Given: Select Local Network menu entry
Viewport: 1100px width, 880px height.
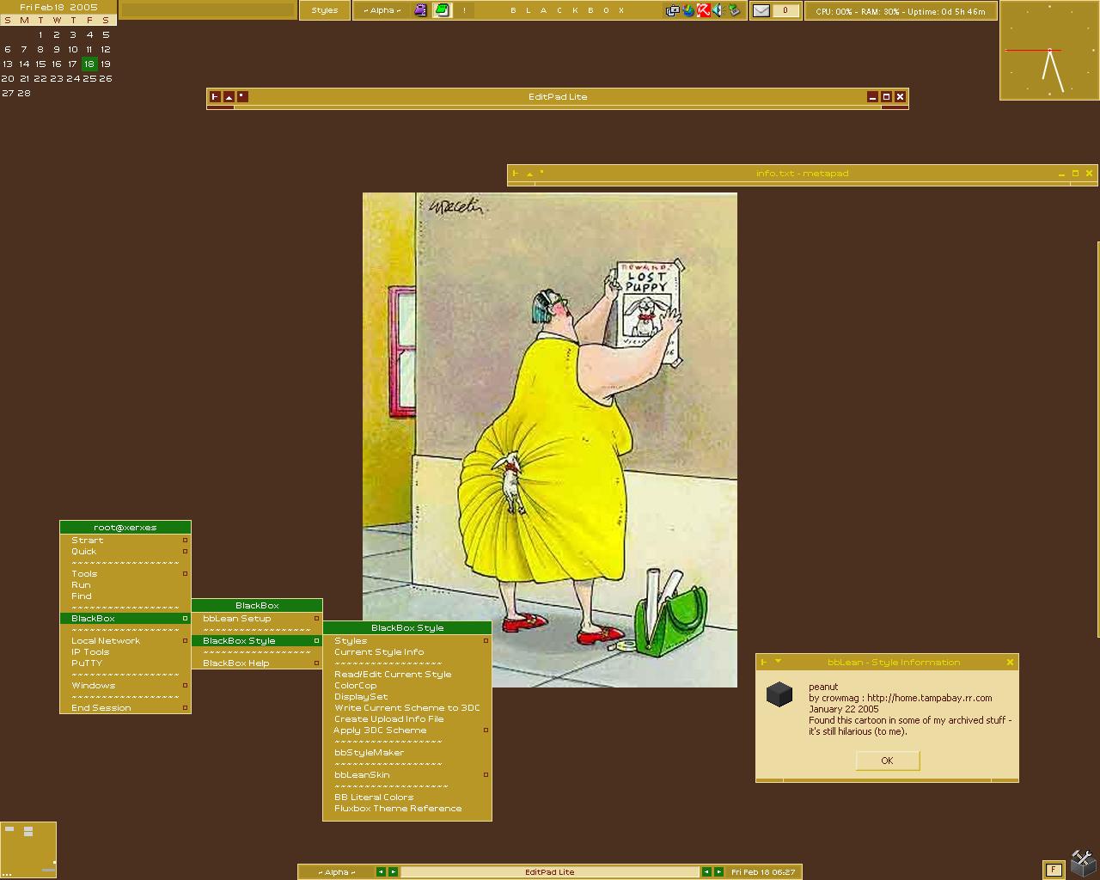Looking at the screenshot, I should tap(125, 641).
